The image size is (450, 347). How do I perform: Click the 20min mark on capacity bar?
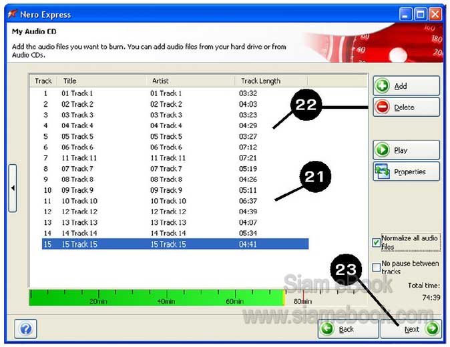(x=98, y=301)
